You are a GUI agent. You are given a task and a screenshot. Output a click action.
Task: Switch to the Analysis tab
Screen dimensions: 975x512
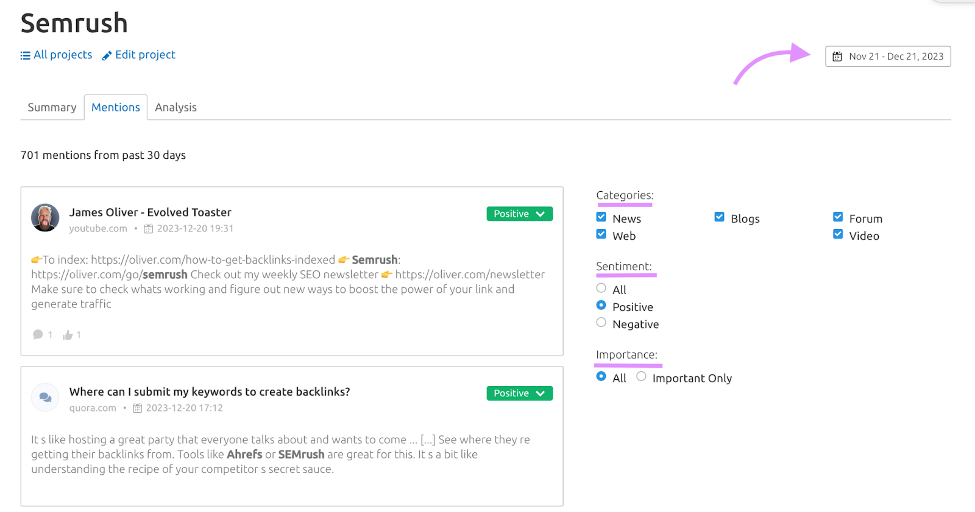[175, 107]
